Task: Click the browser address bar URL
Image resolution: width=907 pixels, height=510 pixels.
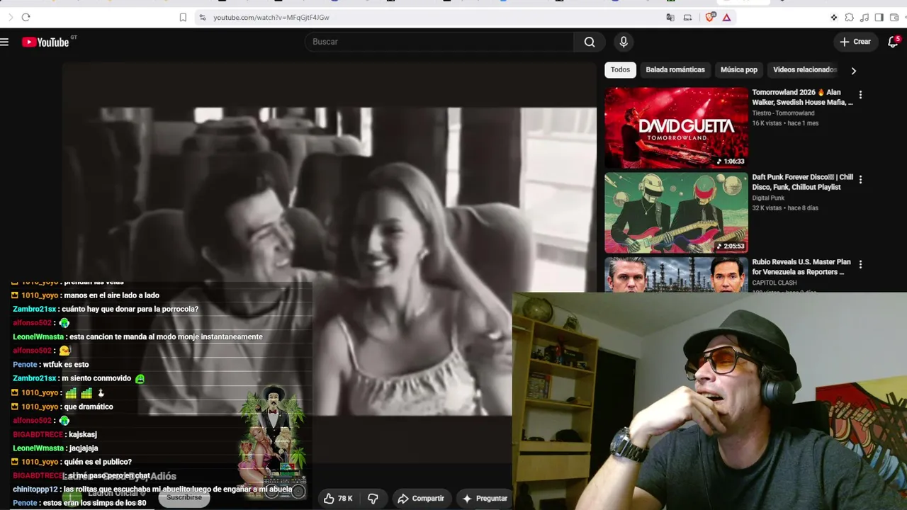Action: 271,17
